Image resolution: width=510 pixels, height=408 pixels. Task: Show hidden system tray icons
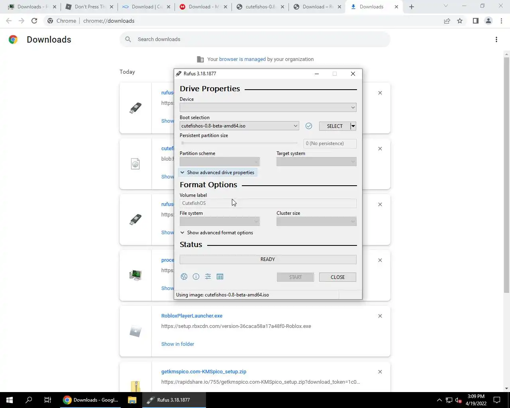[439, 400]
